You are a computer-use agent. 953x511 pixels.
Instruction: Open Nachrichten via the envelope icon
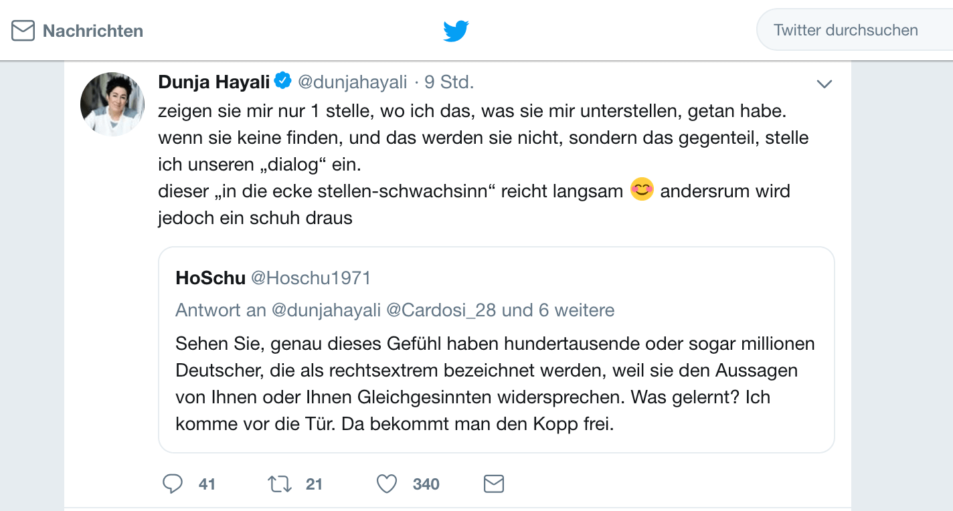23,30
